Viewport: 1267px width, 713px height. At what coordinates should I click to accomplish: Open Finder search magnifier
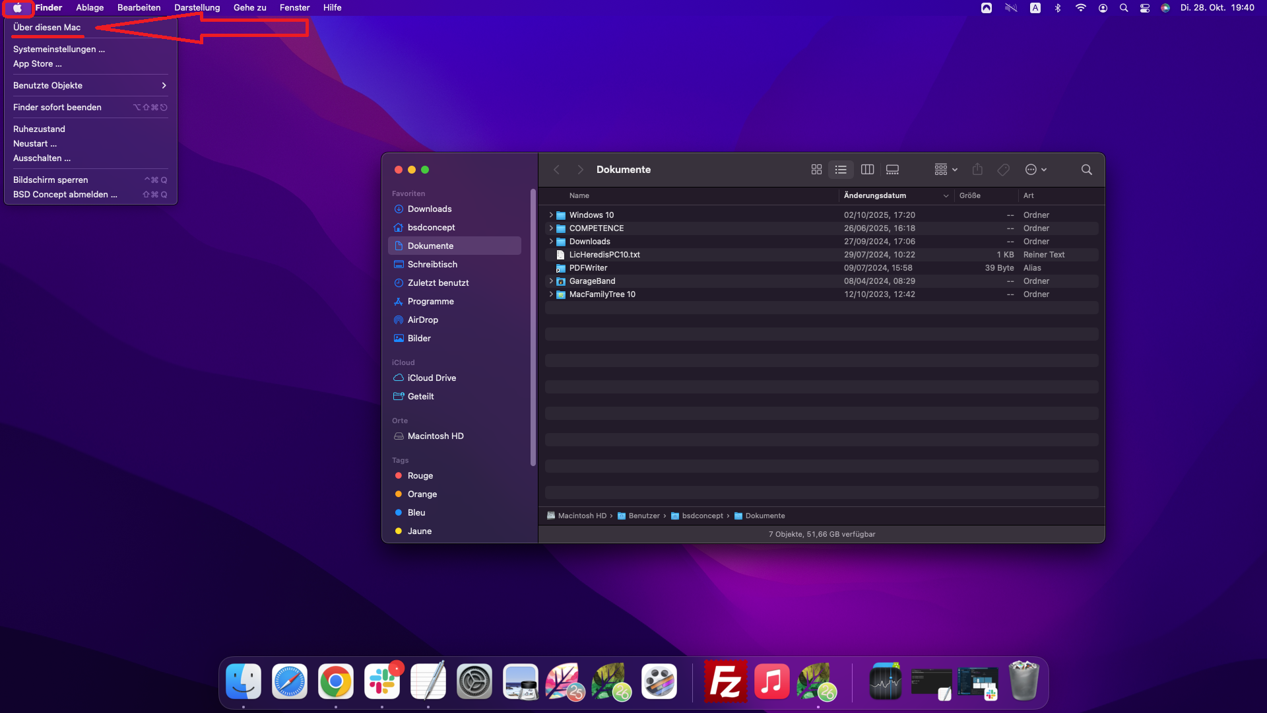tap(1086, 170)
